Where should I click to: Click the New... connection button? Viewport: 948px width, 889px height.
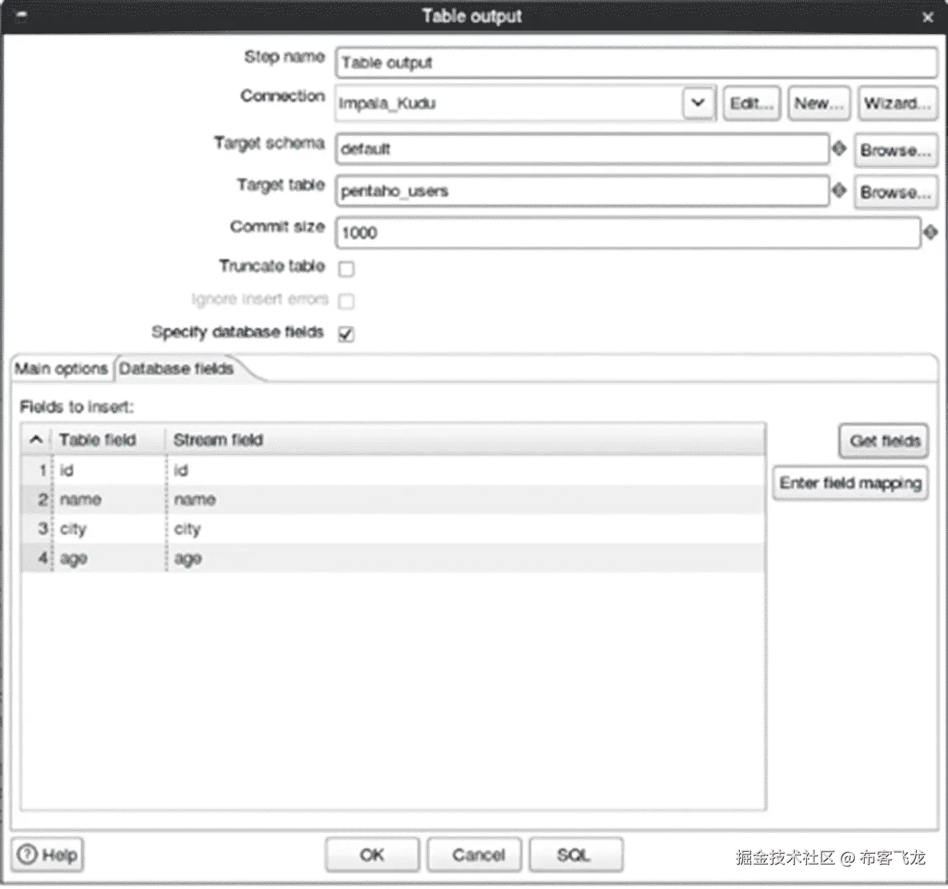819,103
